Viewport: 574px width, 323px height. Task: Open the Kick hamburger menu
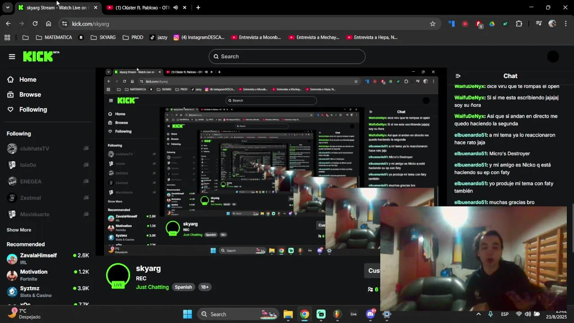[12, 57]
